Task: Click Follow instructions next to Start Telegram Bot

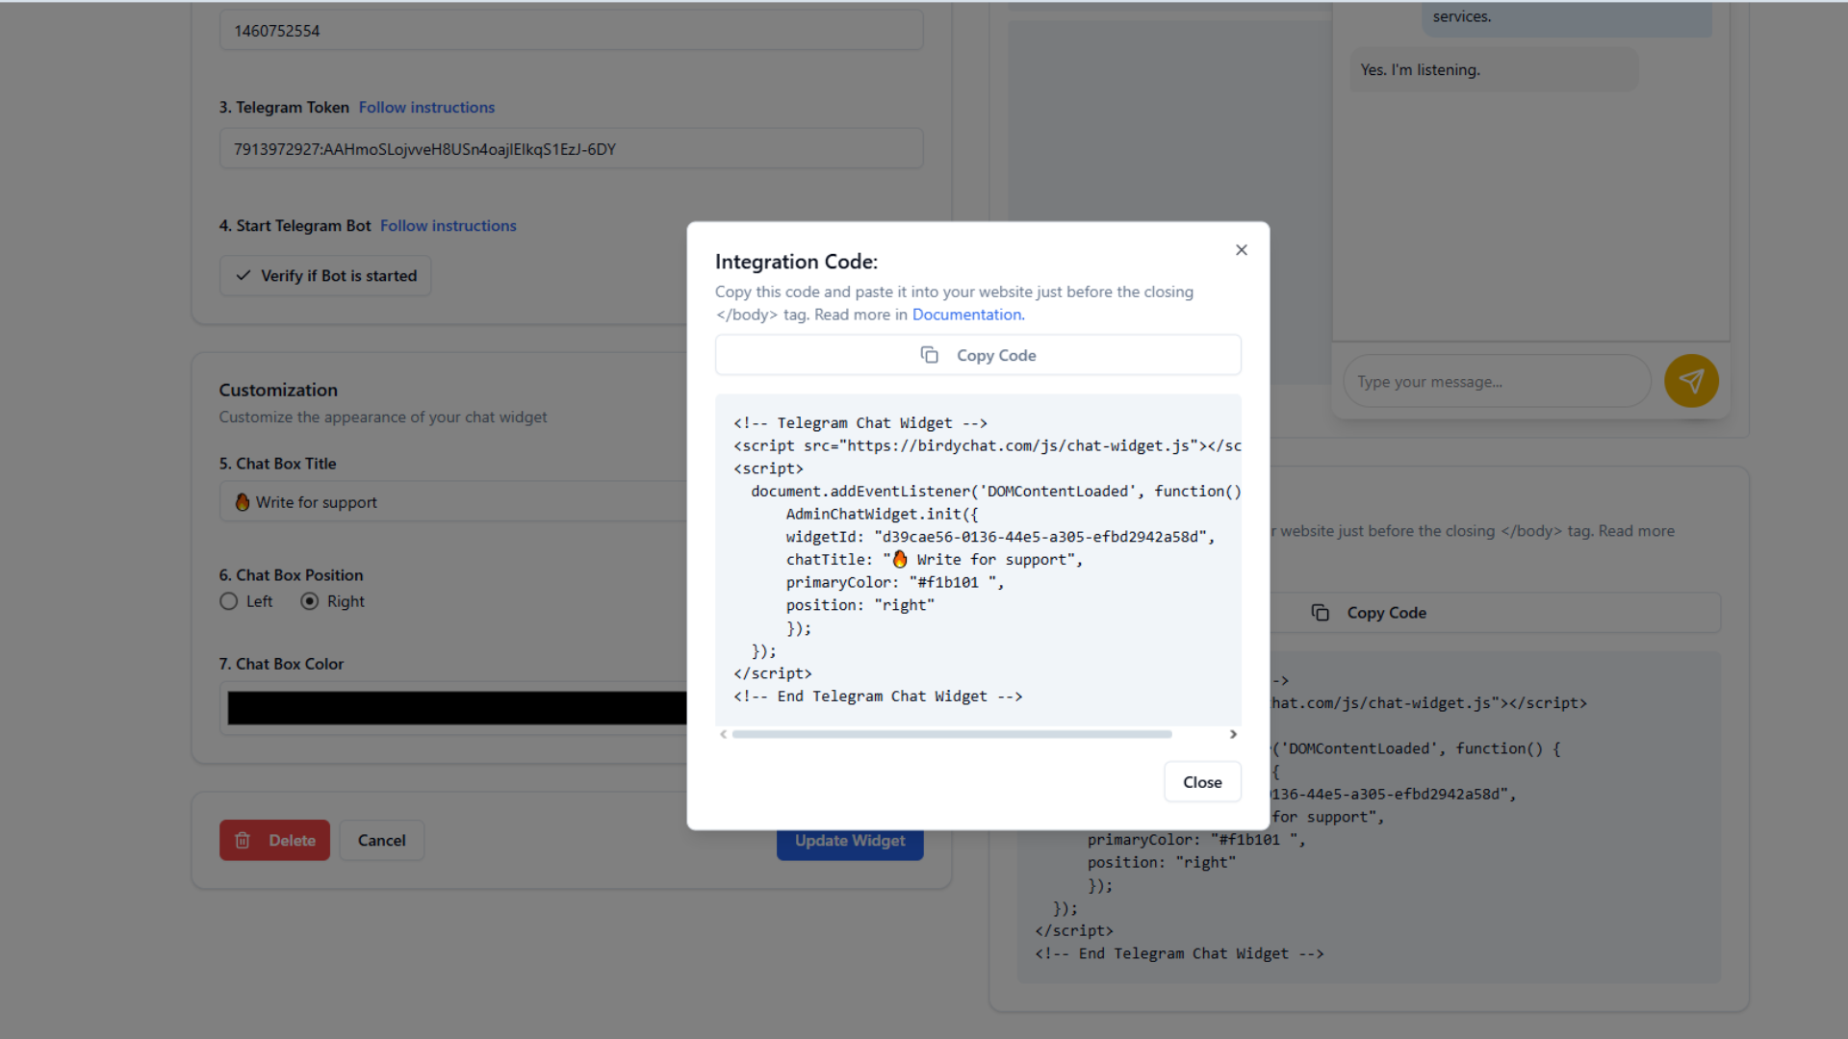Action: pyautogui.click(x=448, y=225)
